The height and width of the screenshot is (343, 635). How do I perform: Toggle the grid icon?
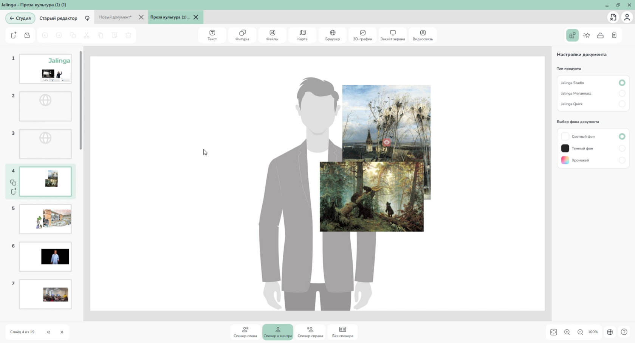pyautogui.click(x=610, y=332)
